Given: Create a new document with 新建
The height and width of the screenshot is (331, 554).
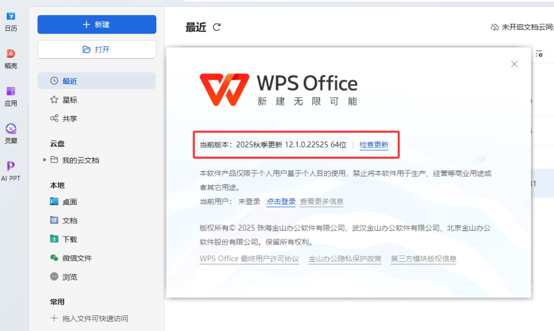Looking at the screenshot, I should tap(97, 25).
